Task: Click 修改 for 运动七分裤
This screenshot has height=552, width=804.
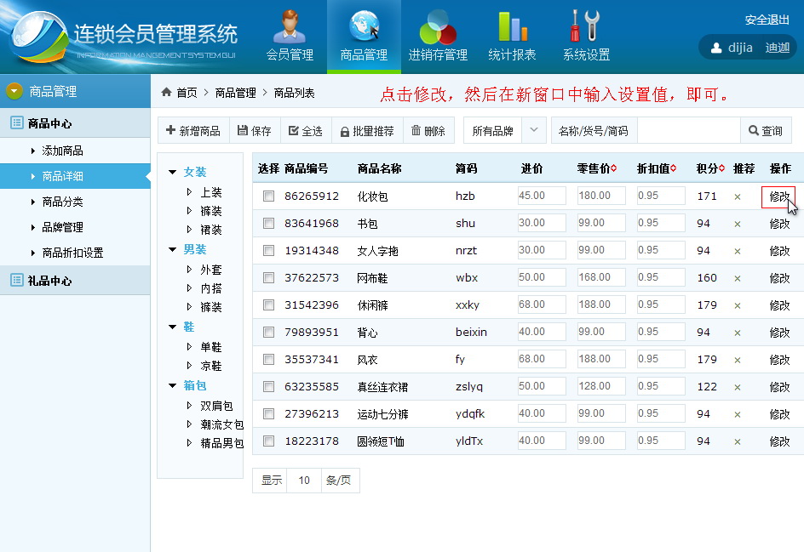Action: pos(779,414)
